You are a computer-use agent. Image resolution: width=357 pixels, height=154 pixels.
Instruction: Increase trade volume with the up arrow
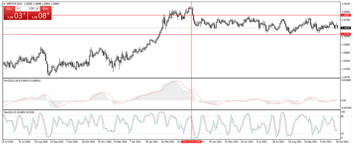coord(37,8)
